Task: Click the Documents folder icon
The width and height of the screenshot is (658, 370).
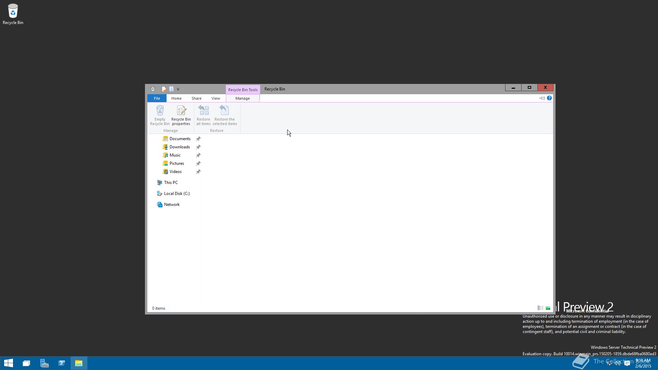Action: 165,139
